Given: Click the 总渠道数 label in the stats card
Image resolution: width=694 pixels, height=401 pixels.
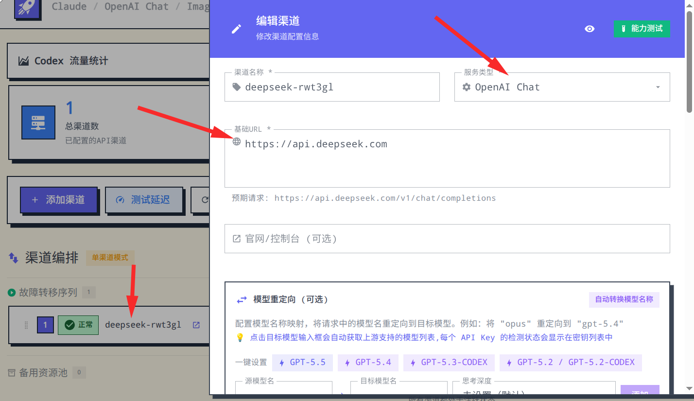Looking at the screenshot, I should point(82,126).
